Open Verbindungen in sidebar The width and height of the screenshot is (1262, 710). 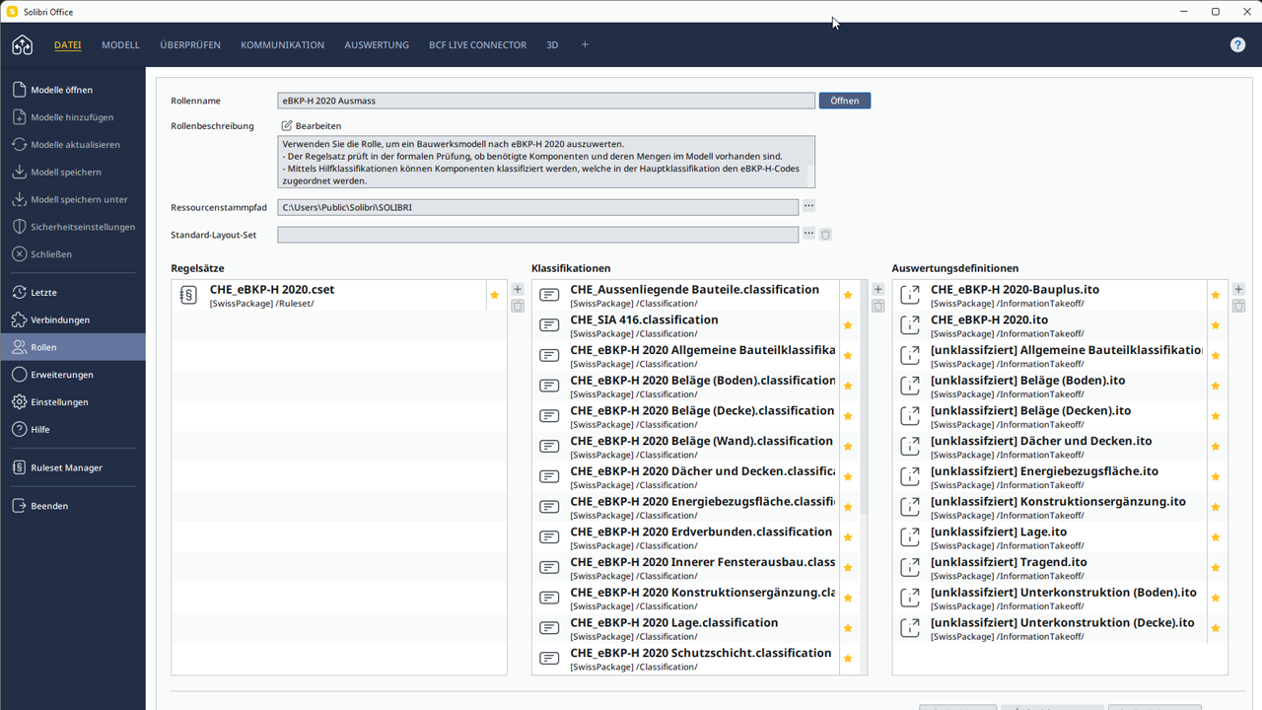(x=73, y=320)
